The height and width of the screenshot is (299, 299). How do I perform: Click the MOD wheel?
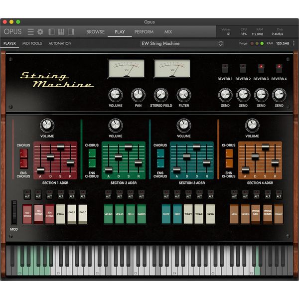[x=14, y=212]
